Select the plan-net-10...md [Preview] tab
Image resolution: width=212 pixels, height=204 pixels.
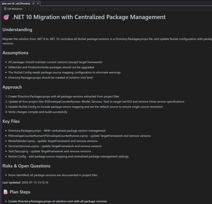click(16, 4)
